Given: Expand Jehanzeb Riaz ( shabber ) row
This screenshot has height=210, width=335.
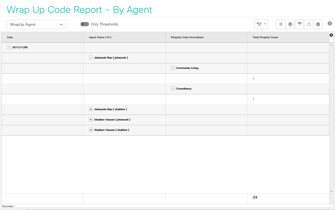Looking at the screenshot, I should coord(91,109).
